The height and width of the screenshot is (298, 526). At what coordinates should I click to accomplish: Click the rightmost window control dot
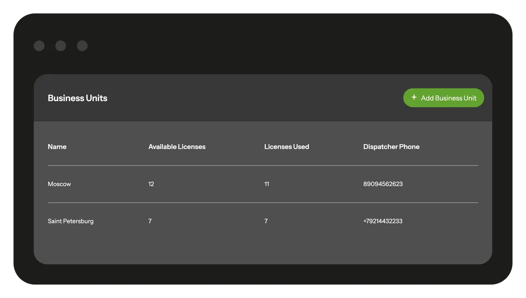point(82,46)
